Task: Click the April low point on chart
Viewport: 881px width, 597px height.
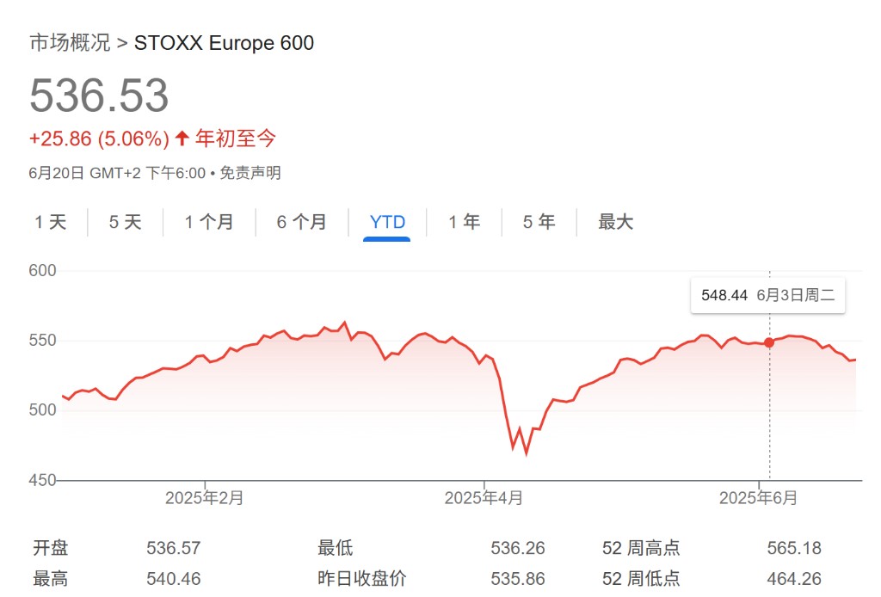Action: (527, 452)
